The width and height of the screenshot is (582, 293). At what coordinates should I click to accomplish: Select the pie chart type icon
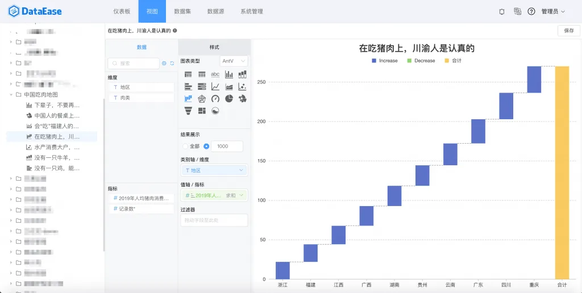point(229,98)
